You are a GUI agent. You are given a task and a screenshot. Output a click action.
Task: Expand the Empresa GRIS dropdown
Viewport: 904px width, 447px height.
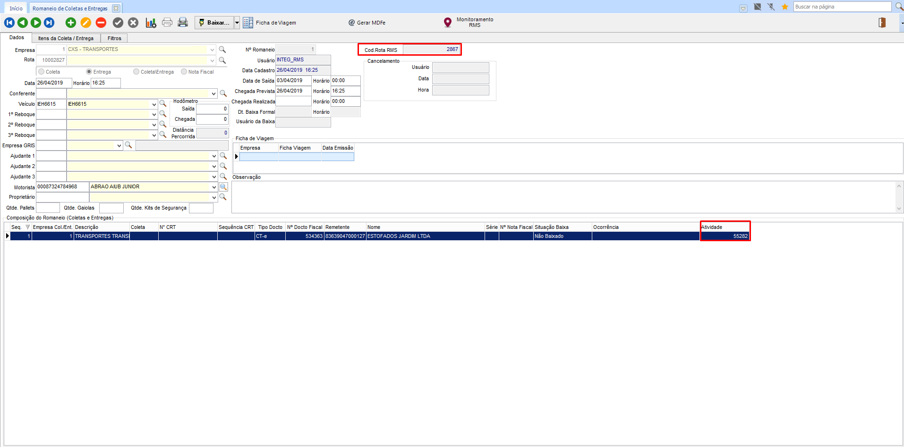click(119, 145)
